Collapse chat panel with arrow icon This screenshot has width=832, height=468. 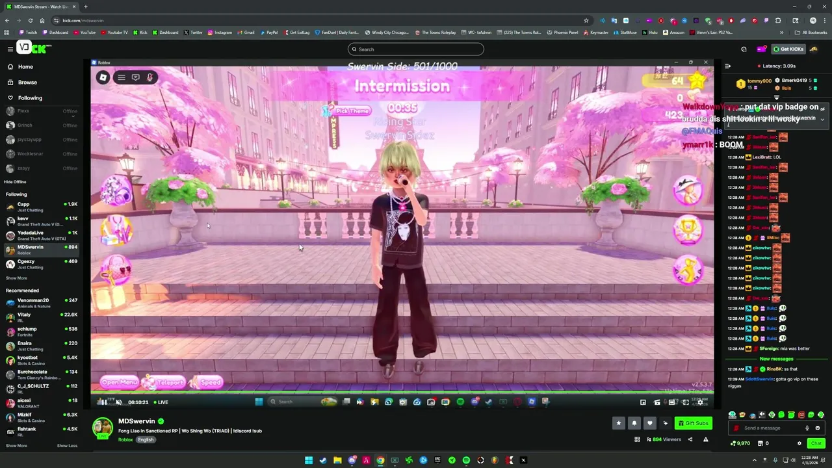tap(727, 66)
